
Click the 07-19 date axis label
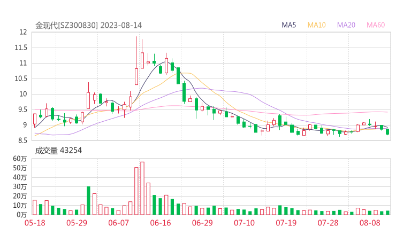point(286,223)
